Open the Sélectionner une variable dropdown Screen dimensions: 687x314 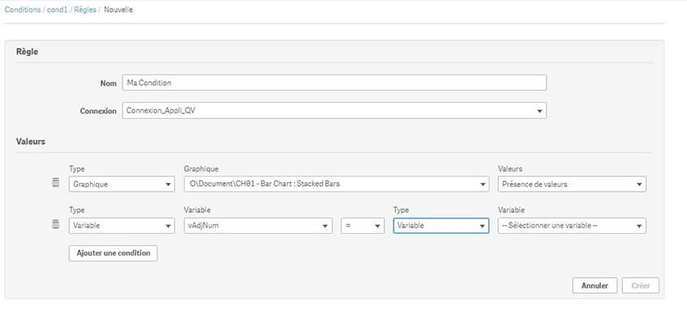(572, 226)
